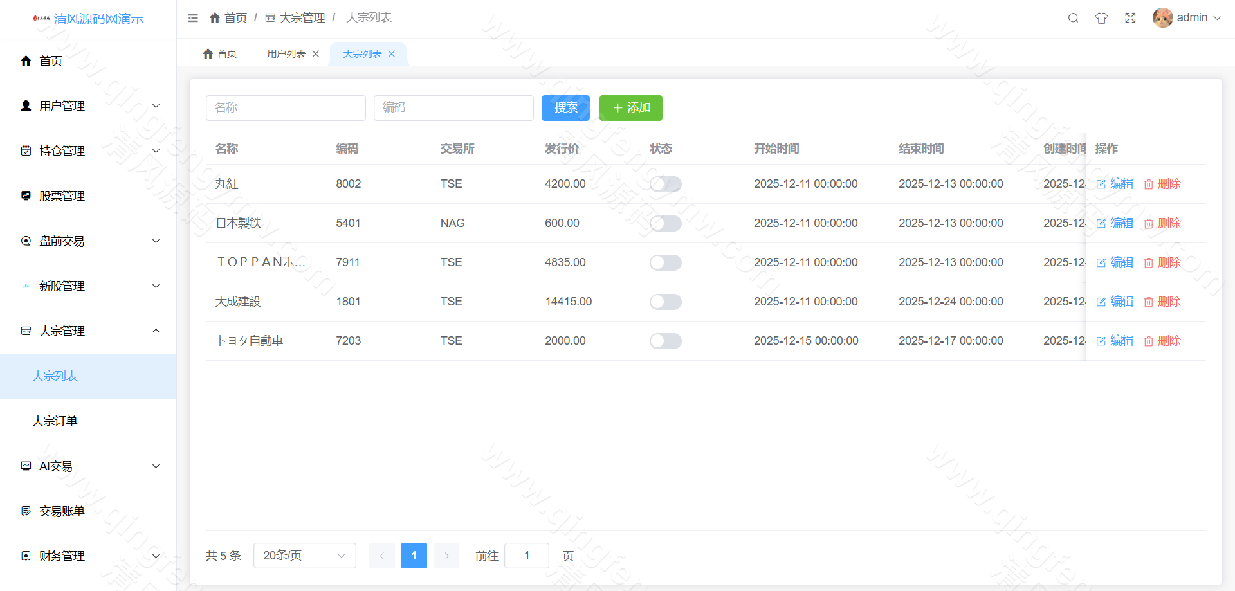Click the admin avatar picture
Screen dimensions: 1235x591
coord(1162,18)
